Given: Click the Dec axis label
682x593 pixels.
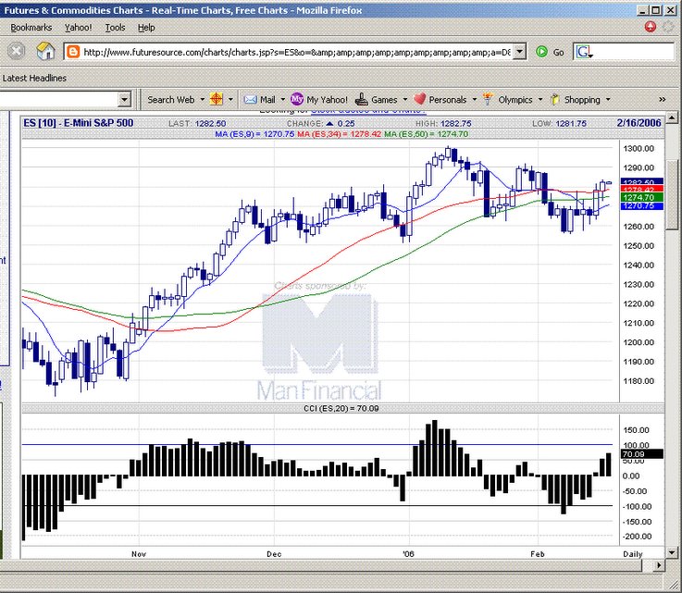Looking at the screenshot, I should pos(274,554).
